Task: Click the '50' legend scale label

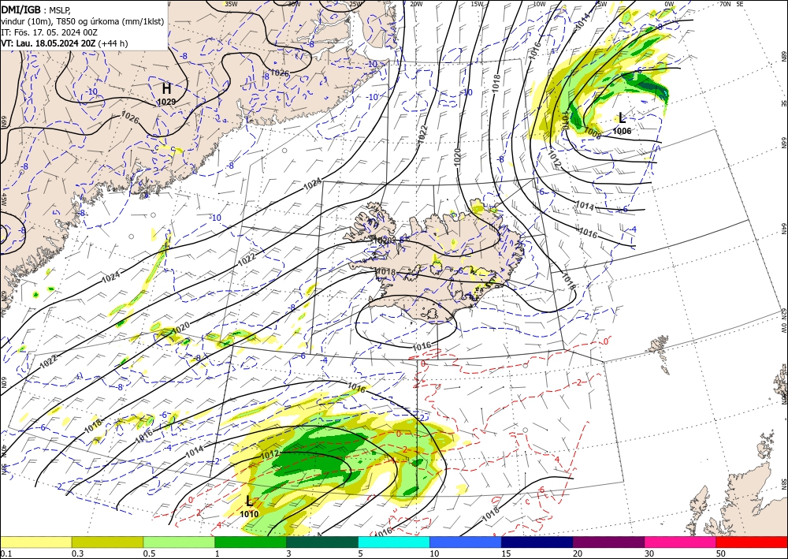Action: tap(721, 553)
